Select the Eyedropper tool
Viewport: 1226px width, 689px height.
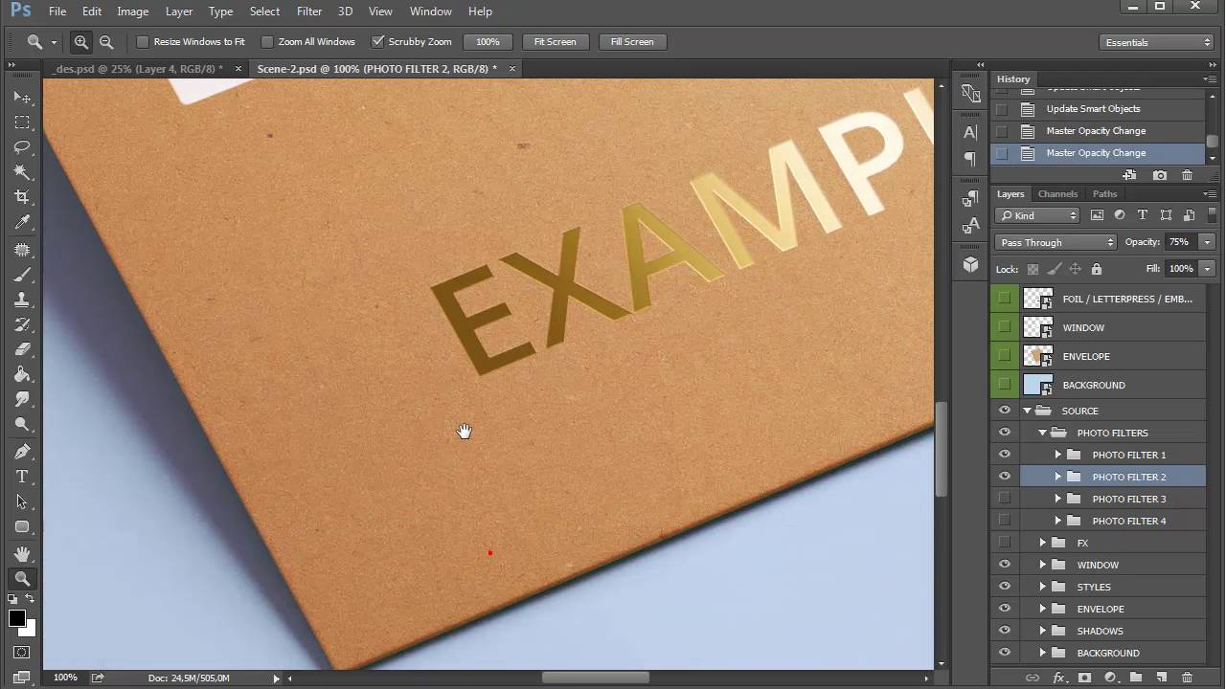click(22, 222)
